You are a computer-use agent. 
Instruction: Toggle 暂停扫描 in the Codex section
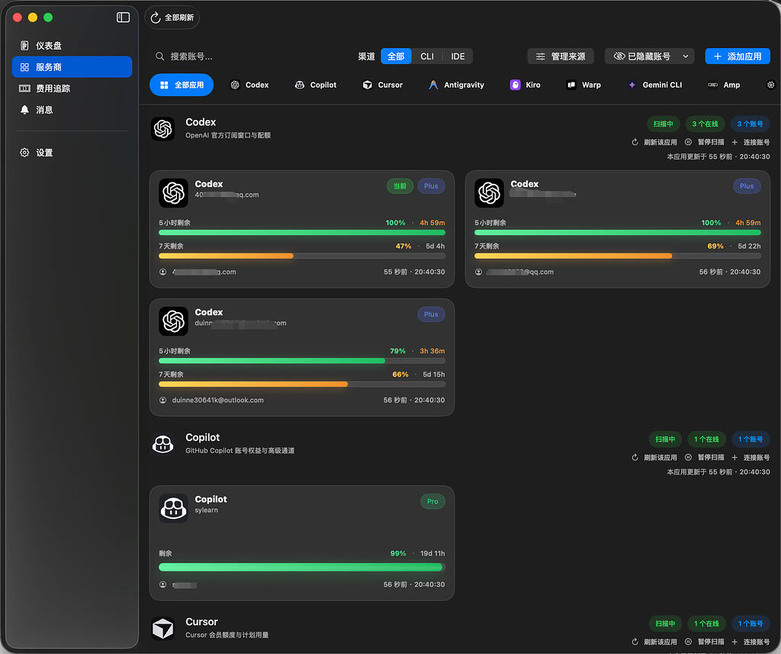click(704, 142)
